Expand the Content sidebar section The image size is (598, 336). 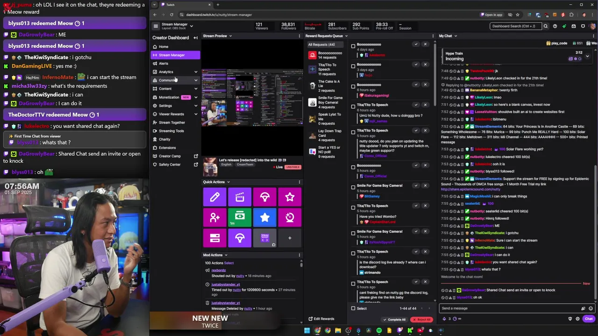(x=196, y=89)
